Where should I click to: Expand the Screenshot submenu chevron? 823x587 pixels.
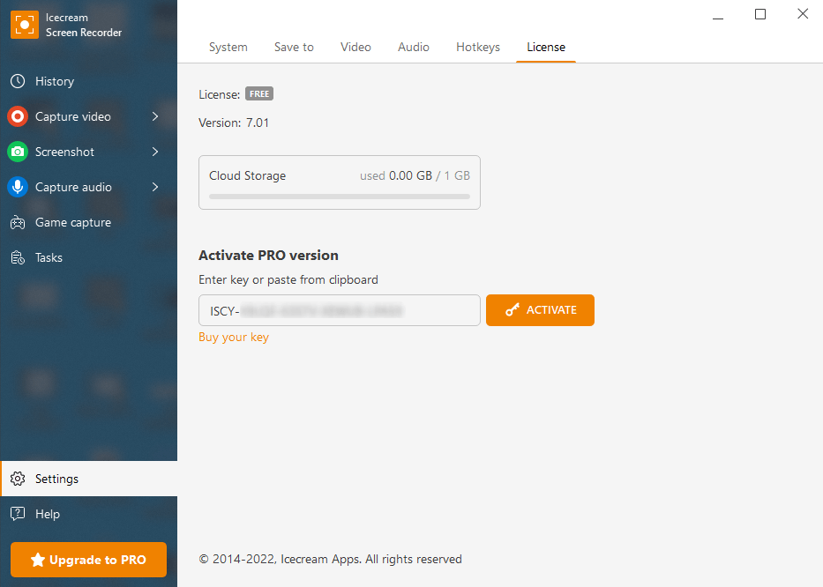point(155,152)
